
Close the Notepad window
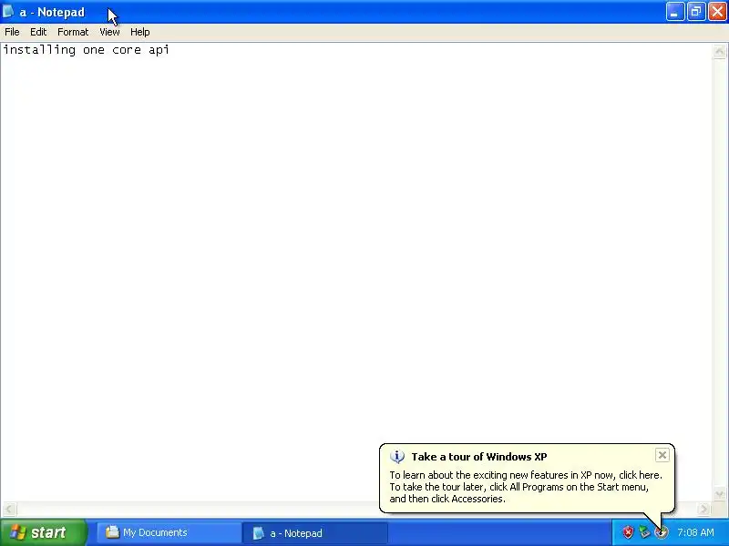coord(717,12)
